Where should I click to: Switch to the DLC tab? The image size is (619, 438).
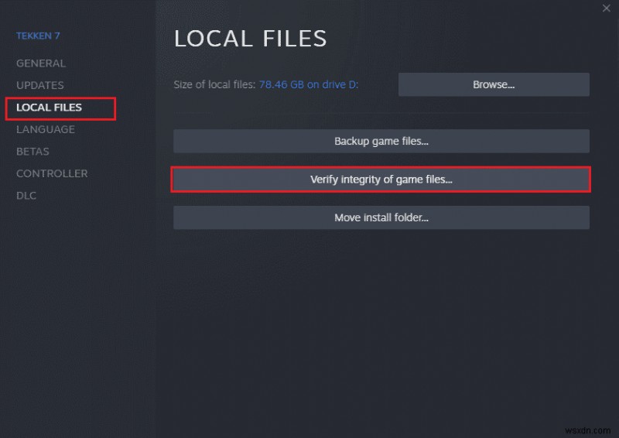tap(26, 196)
